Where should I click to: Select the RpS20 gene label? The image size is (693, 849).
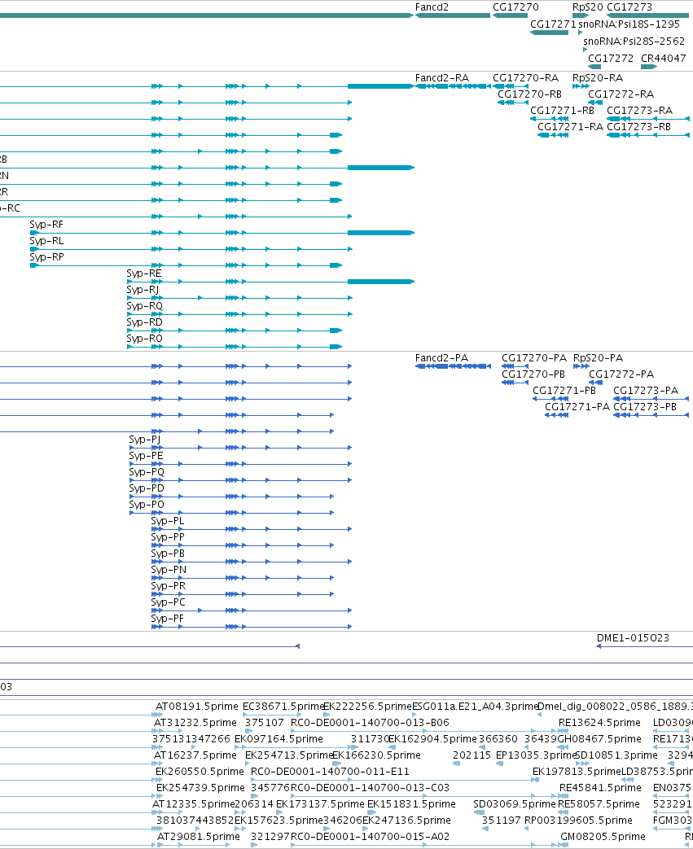pyautogui.click(x=587, y=7)
